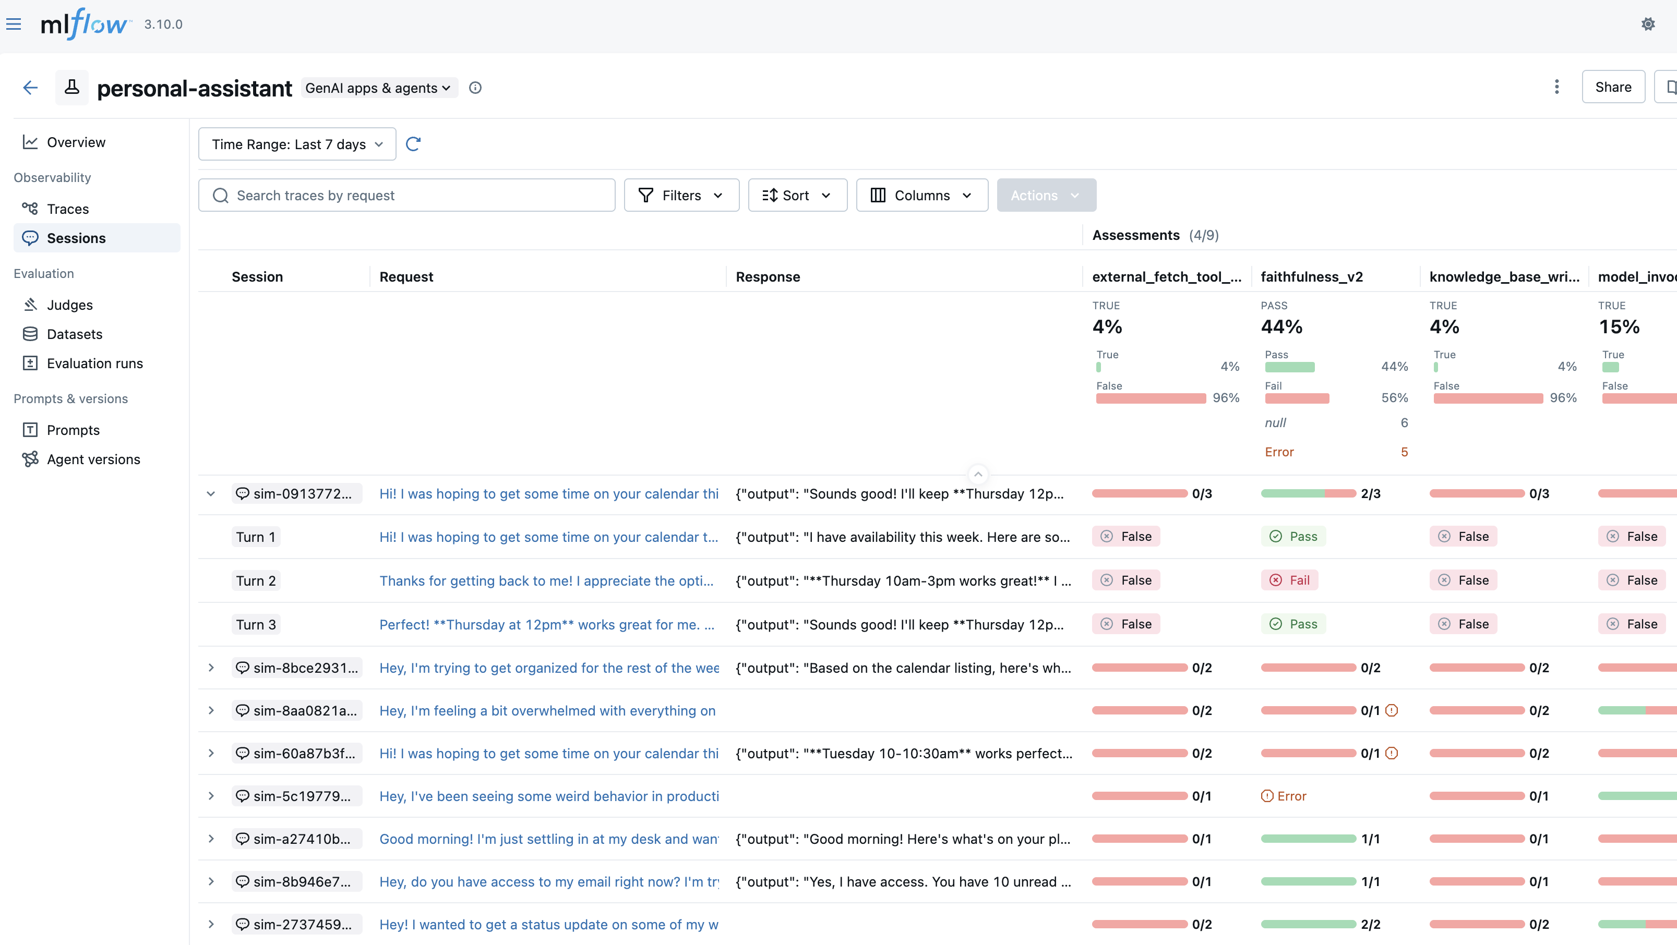This screenshot has width=1677, height=945.
Task: Click the error warning icon in sim-8aa0821a row
Action: point(1392,711)
